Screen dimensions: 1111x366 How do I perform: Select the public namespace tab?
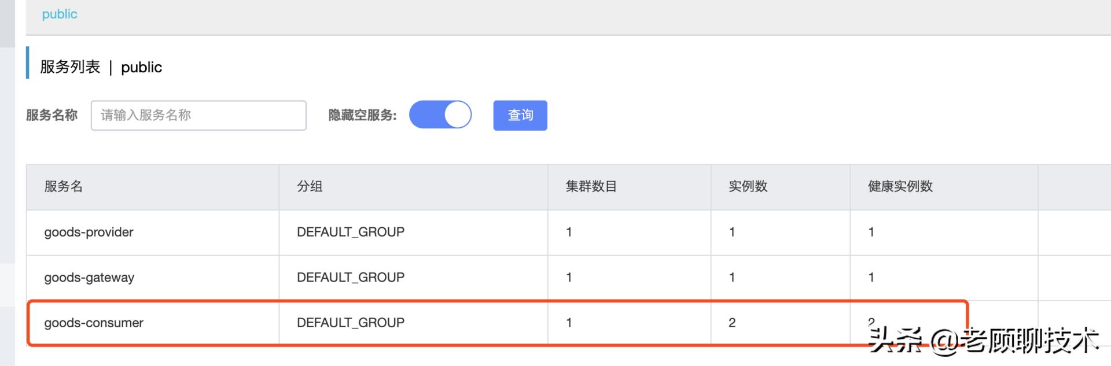[x=60, y=14]
